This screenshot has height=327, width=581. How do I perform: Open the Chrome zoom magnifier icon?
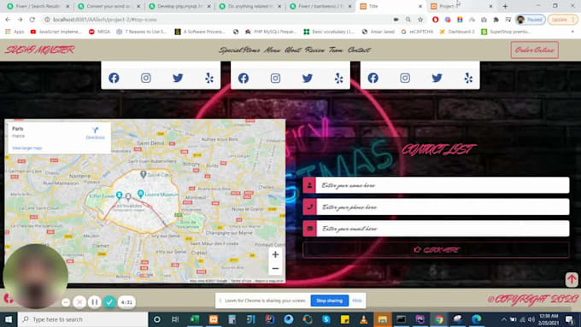pos(408,20)
